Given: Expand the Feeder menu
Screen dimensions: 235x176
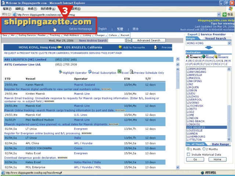Looking at the screenshot, I should click(43, 35).
